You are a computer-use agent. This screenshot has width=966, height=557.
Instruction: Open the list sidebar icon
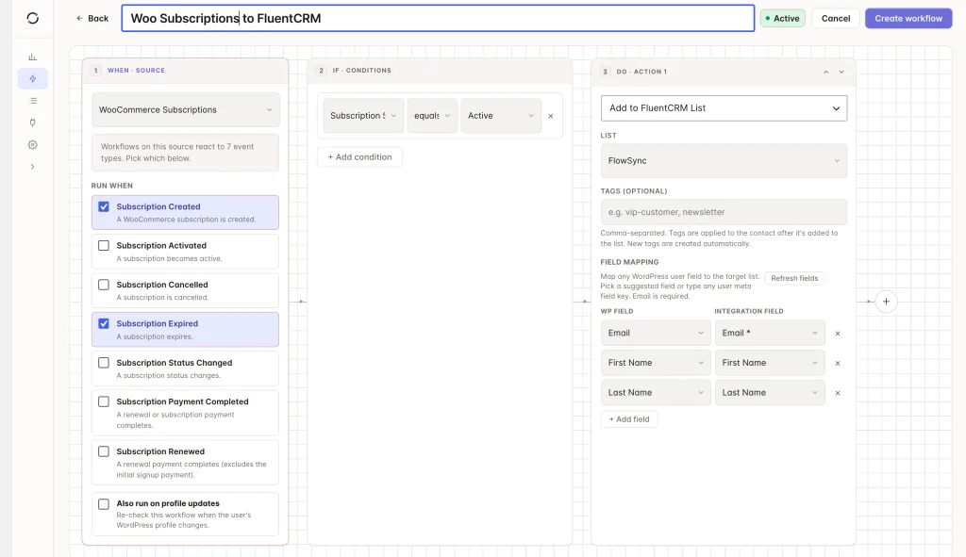click(33, 101)
